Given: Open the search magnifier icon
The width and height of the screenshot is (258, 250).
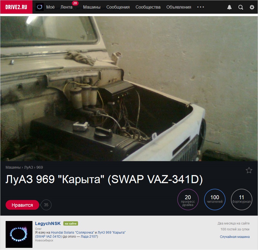Looking at the screenshot, I should [241, 7].
